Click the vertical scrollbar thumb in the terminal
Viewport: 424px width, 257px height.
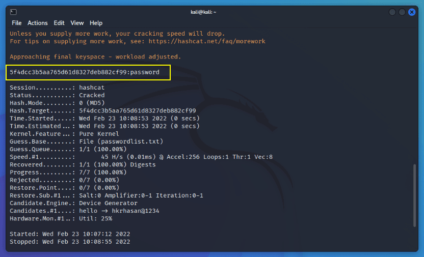point(414,195)
